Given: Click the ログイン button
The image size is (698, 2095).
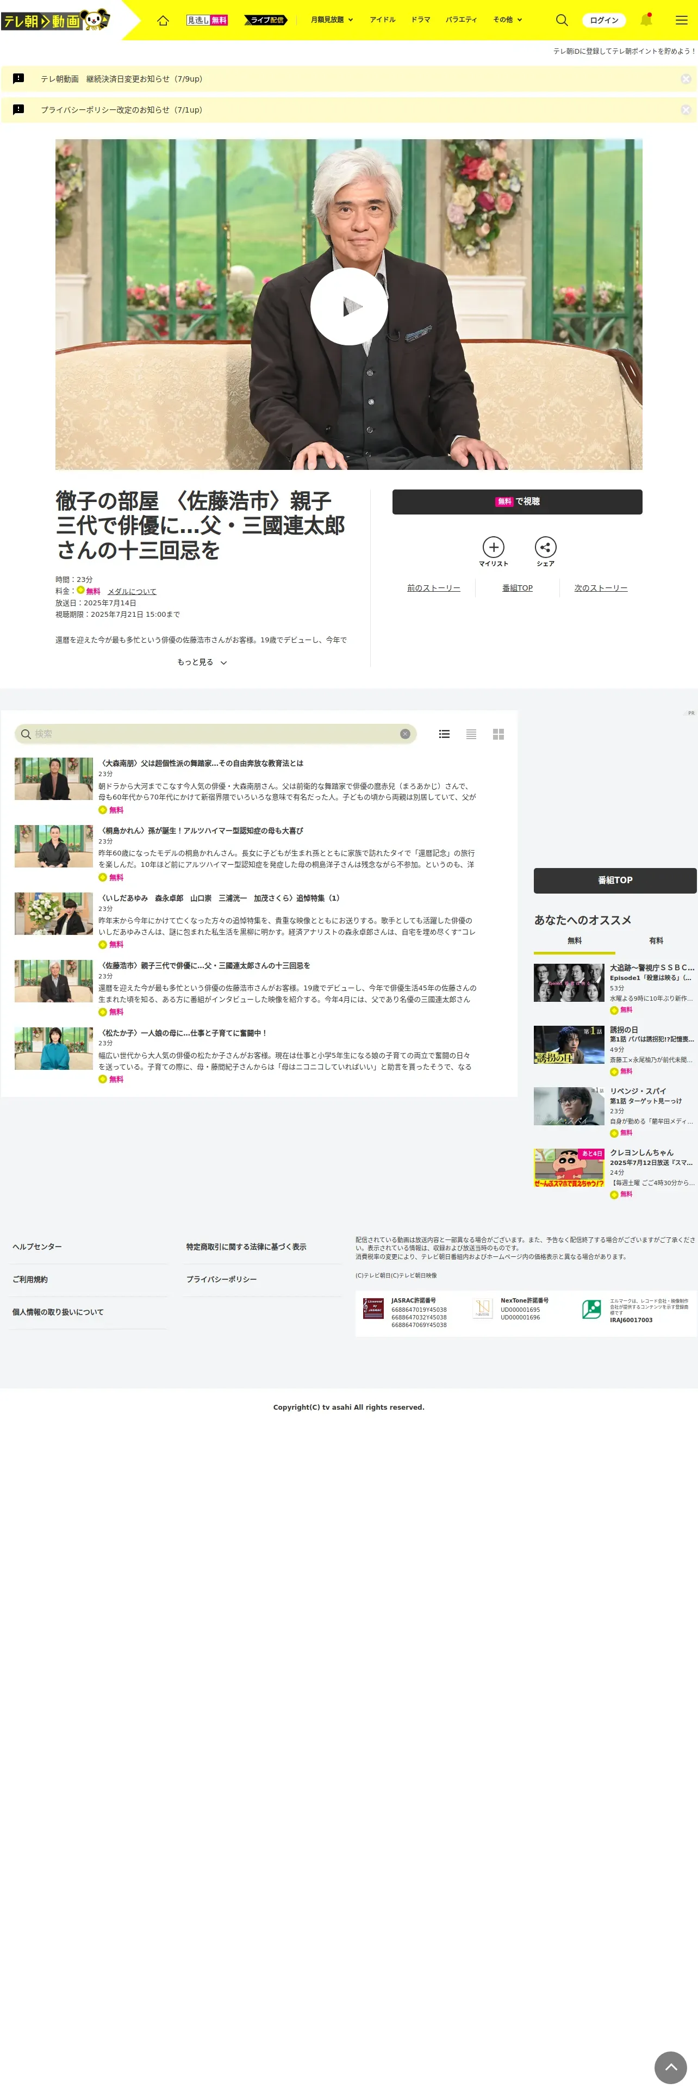Looking at the screenshot, I should tap(604, 20).
